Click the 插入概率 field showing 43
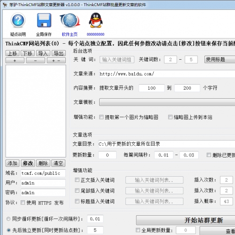 [227, 201]
